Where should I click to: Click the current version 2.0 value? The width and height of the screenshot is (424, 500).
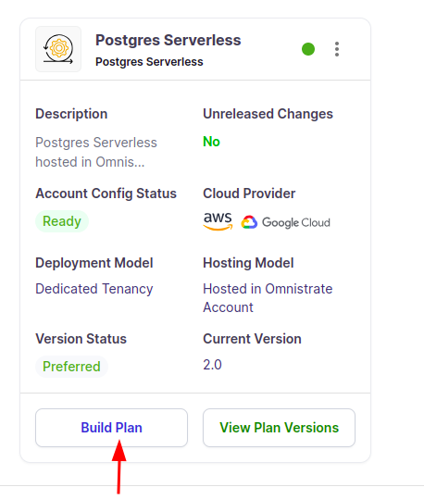(212, 365)
